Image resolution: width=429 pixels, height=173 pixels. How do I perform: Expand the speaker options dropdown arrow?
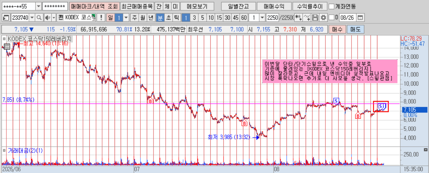point(53,18)
